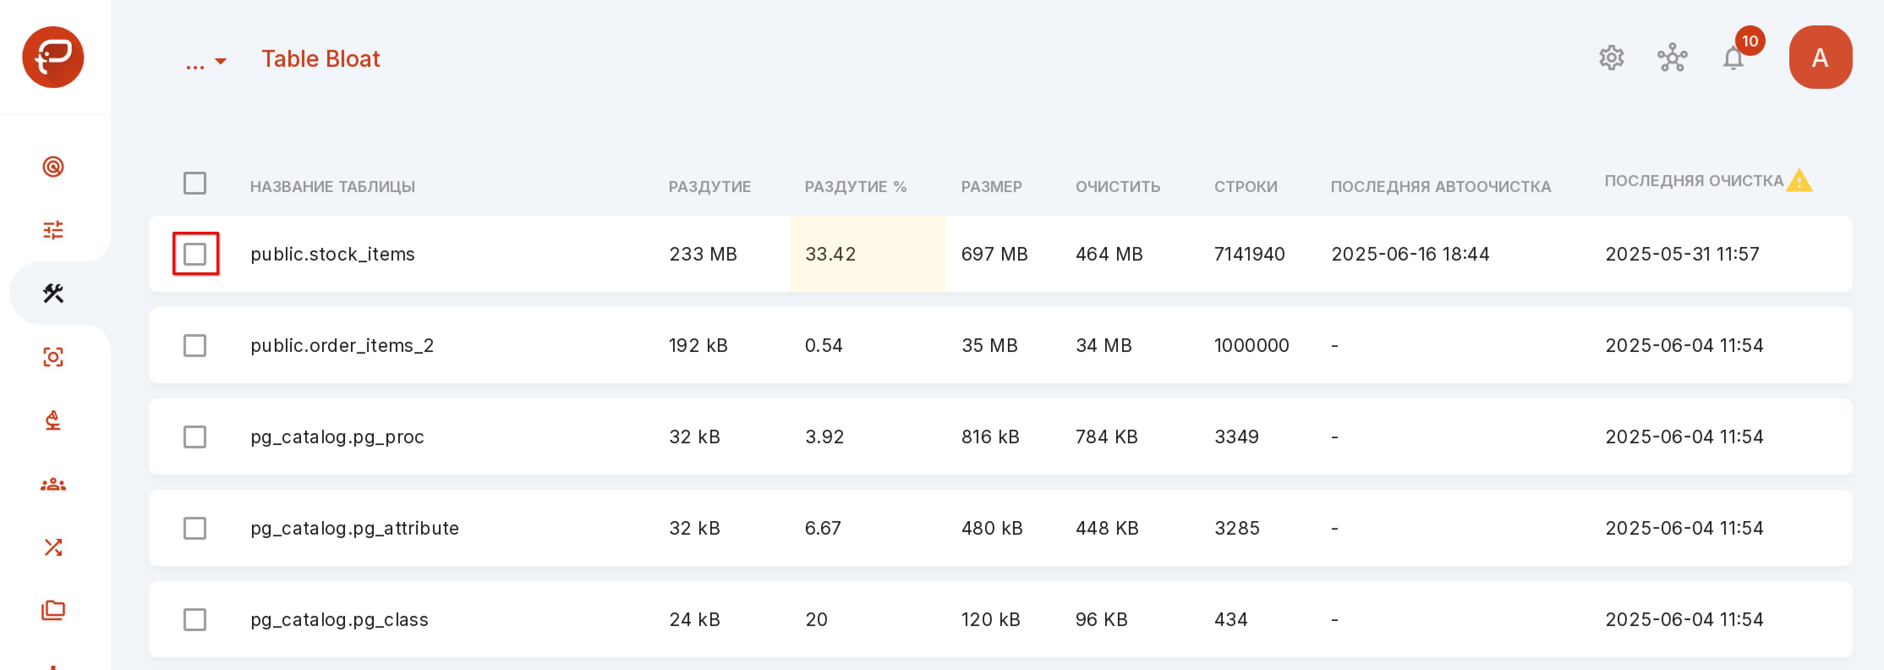Open the shuffle arrows sidebar icon

point(53,547)
